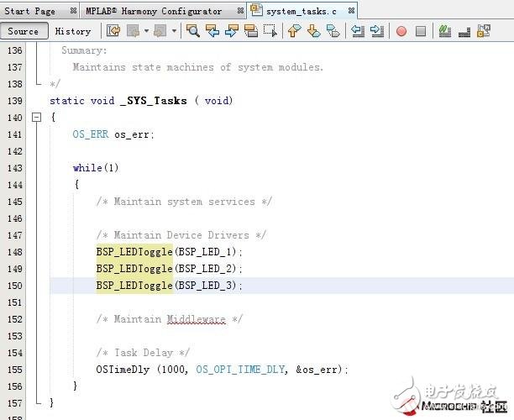Click Find Previous Occurrence icon

click(212, 31)
